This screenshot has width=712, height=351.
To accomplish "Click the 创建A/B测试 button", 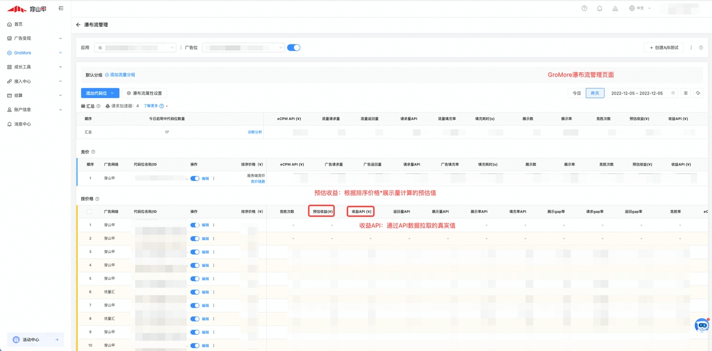I will coord(664,48).
